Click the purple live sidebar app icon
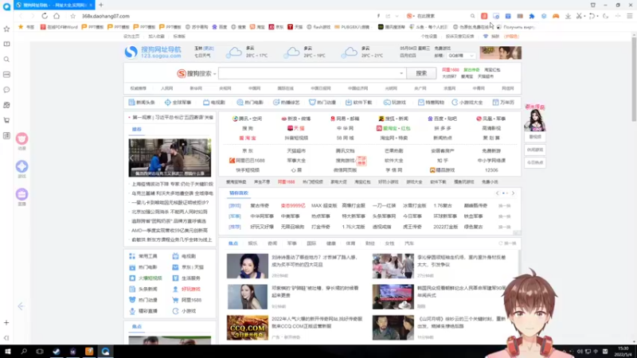637x358 pixels. [22, 194]
